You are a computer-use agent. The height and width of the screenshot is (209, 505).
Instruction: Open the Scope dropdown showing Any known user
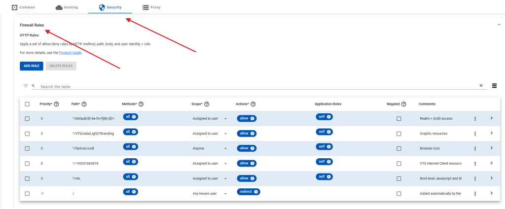(225, 194)
